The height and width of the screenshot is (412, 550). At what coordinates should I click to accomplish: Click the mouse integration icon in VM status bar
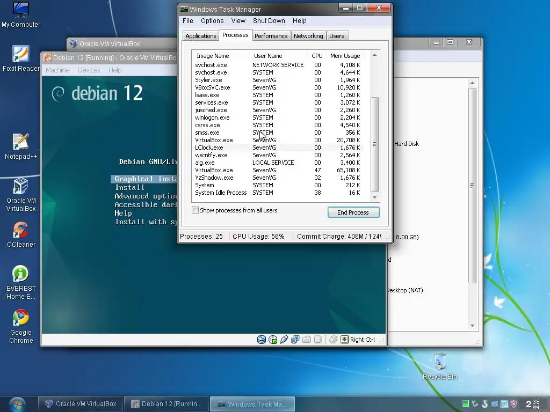(333, 340)
